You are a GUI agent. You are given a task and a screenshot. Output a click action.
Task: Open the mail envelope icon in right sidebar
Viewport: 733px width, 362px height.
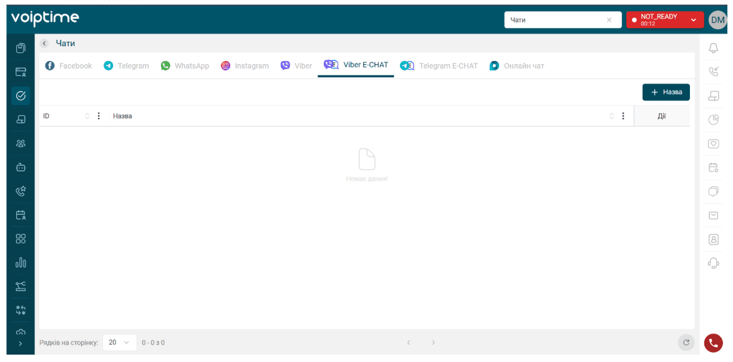click(714, 216)
